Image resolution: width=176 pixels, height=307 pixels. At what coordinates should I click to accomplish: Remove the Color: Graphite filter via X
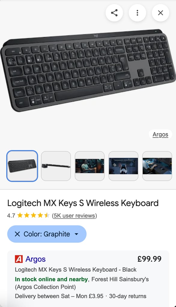coord(17,234)
